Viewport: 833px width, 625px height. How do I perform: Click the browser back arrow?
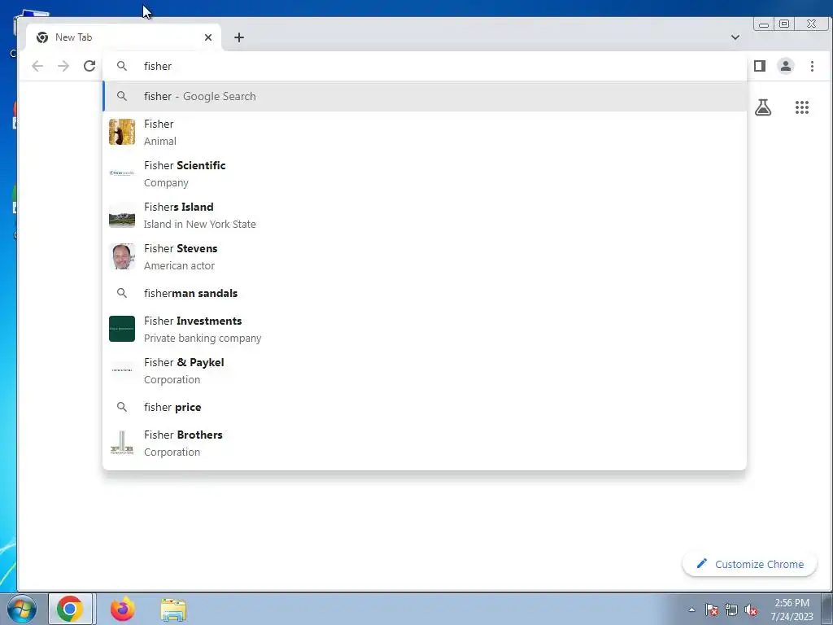[37, 66]
